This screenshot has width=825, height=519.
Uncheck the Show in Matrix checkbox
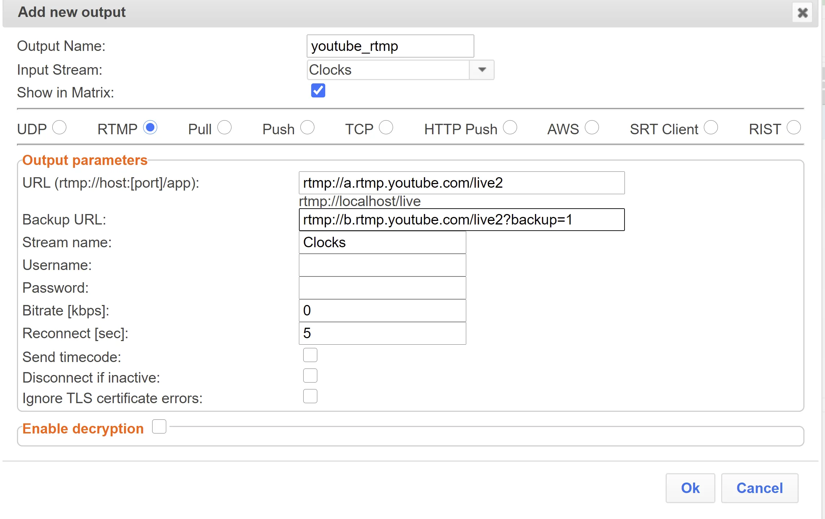pyautogui.click(x=318, y=91)
